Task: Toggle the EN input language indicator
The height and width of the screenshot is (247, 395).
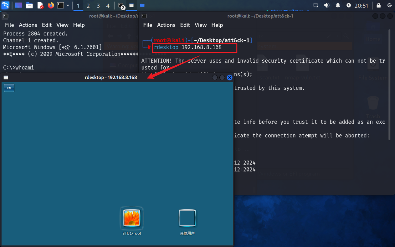Action: coord(9,88)
